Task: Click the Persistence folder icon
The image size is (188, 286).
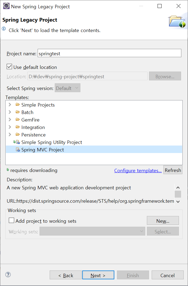Action: point(18,134)
